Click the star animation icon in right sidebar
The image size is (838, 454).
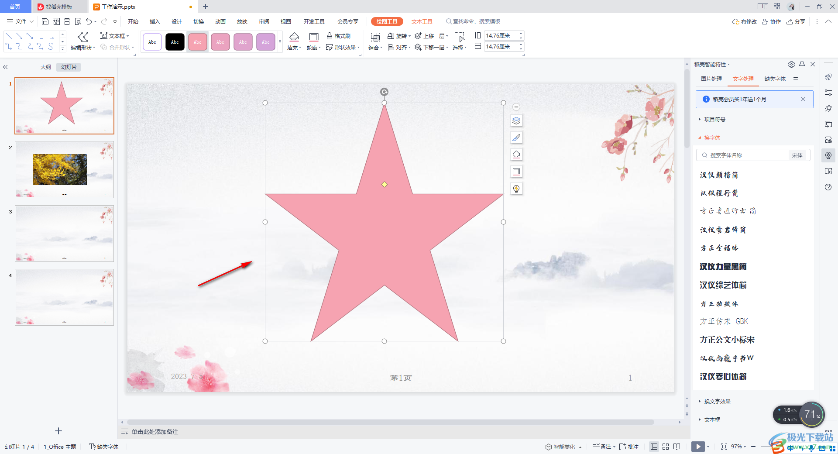(x=828, y=108)
